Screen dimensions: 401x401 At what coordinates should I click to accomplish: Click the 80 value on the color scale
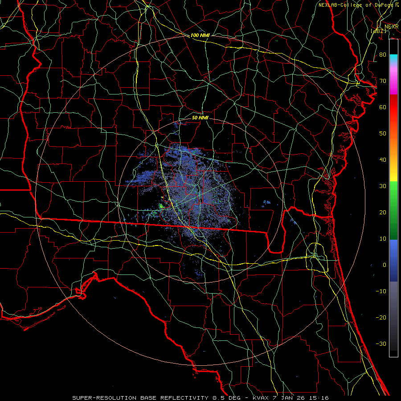point(383,55)
